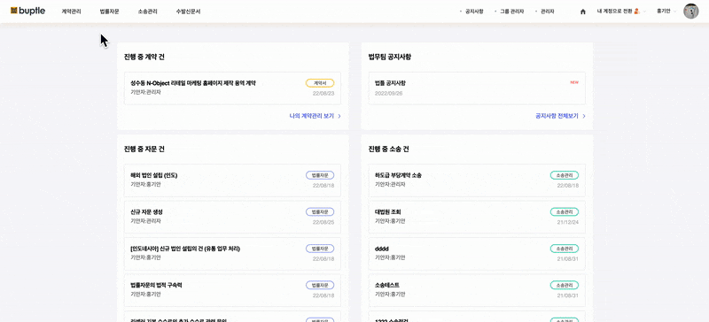Click the 계약서 badge on the contract card
The height and width of the screenshot is (322, 709).
320,83
